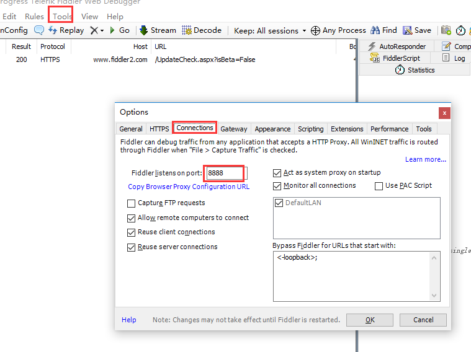This screenshot has width=471, height=352.
Task: Click Copy Browser Proxy Configuration URL link
Action: 189,187
